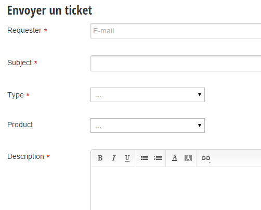Click the Type dropdown arrow

[x=200, y=95]
